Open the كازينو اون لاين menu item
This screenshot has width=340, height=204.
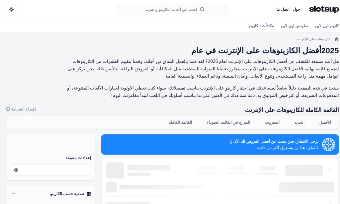[327, 26]
